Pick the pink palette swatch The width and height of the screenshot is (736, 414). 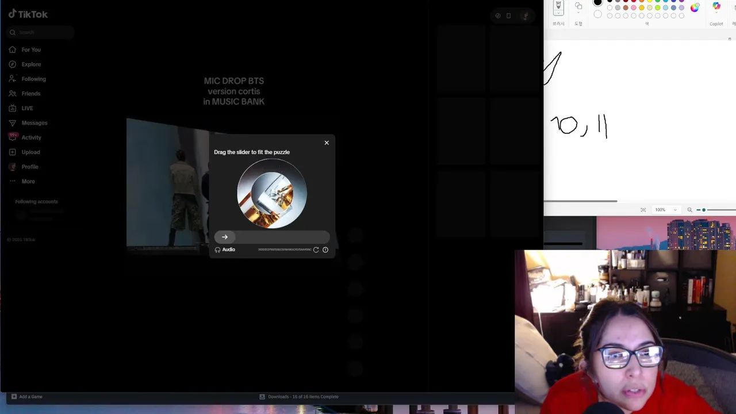(634, 7)
